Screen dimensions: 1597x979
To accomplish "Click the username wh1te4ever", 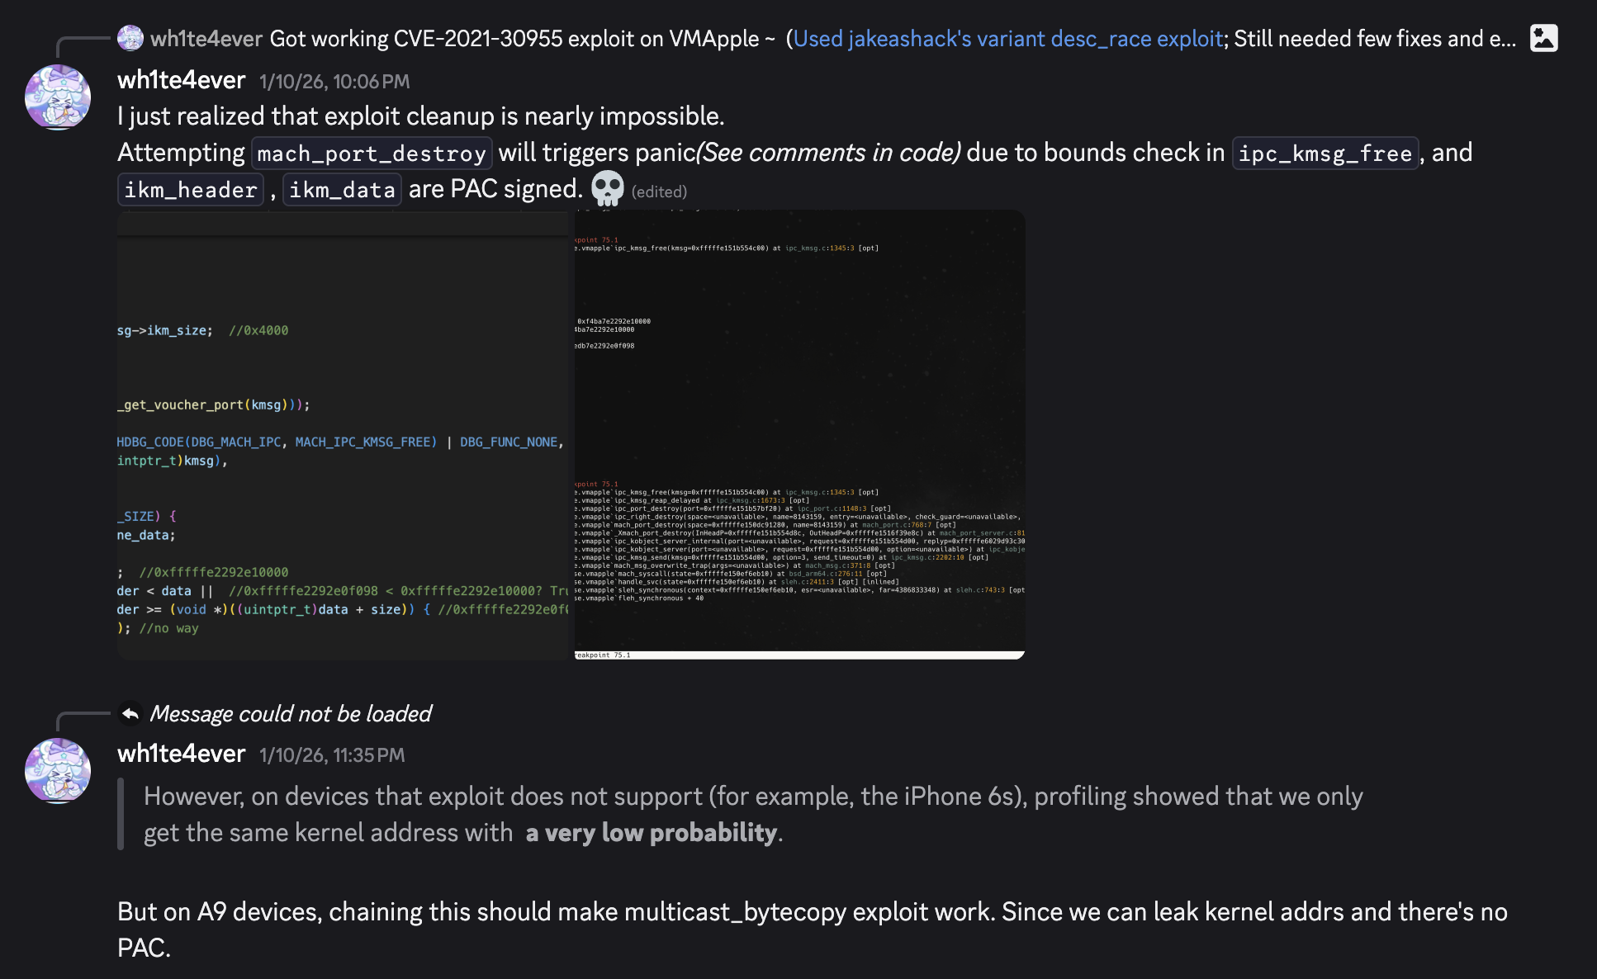I will [x=181, y=80].
